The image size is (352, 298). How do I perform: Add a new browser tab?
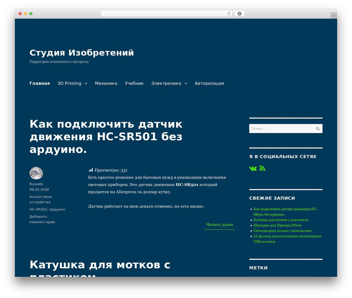click(x=334, y=16)
